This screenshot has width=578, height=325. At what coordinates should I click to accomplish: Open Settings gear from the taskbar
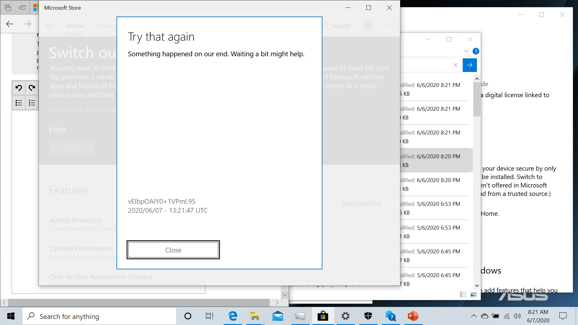pos(346,316)
